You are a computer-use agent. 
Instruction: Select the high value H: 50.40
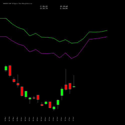click(x=64, y=6)
